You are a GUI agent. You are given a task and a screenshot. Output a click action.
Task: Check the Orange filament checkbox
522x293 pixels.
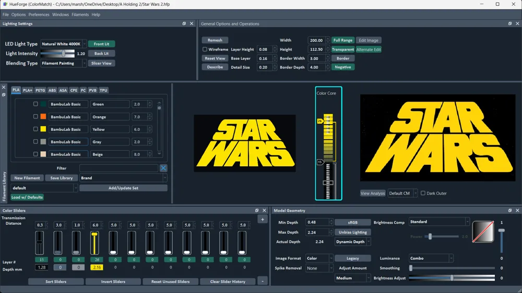tap(35, 117)
